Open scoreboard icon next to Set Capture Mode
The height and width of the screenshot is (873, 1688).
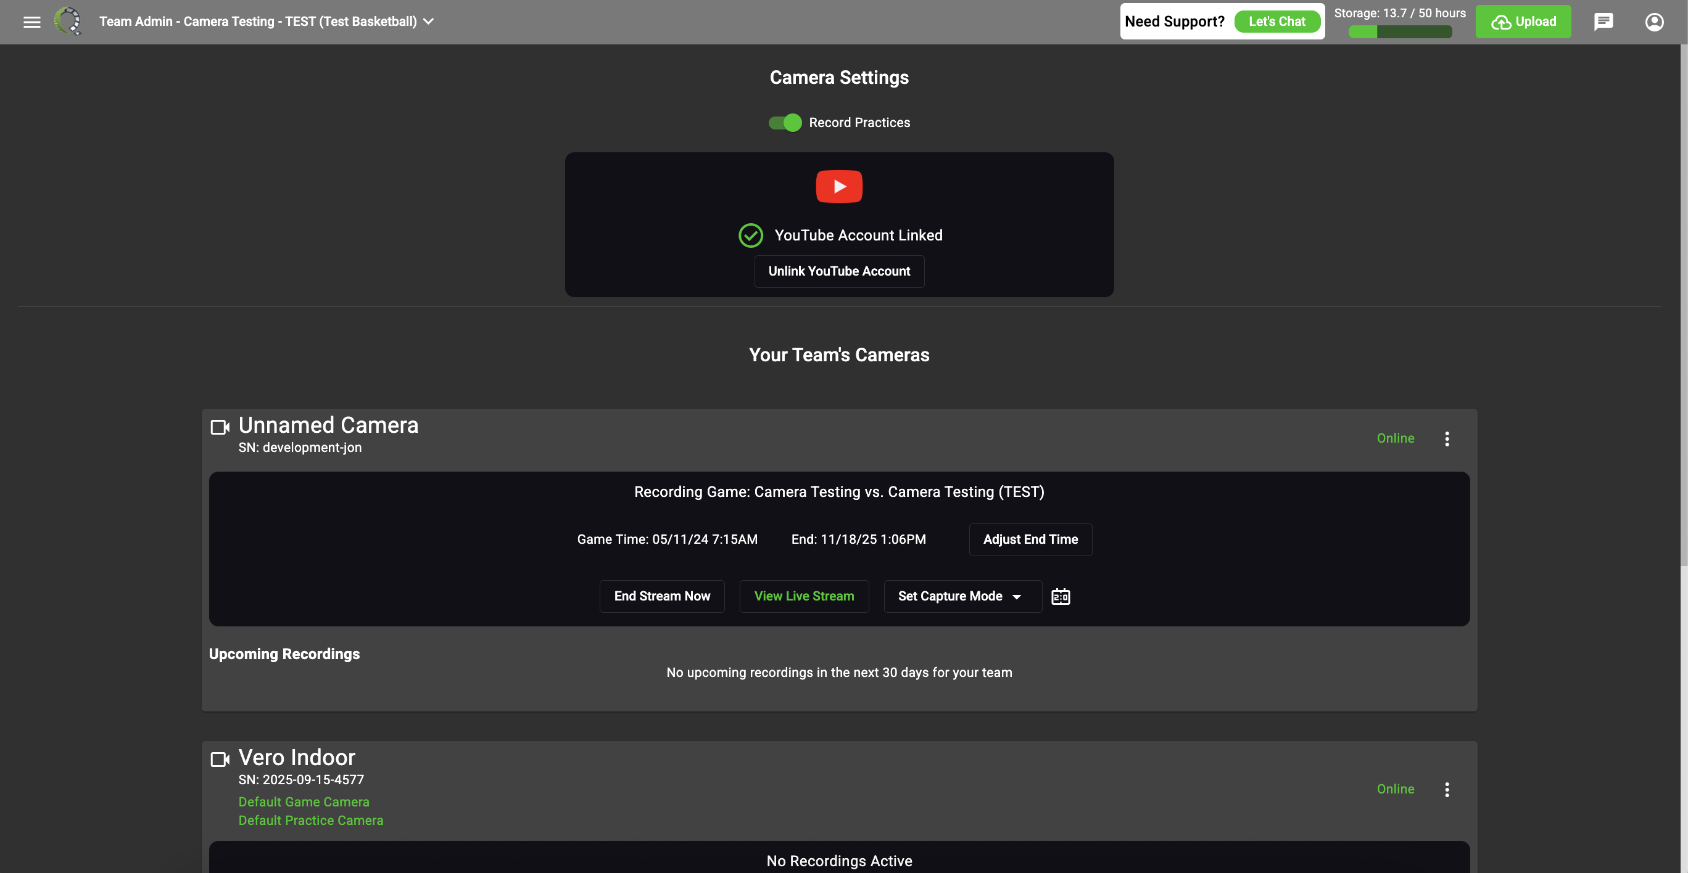pyautogui.click(x=1060, y=597)
